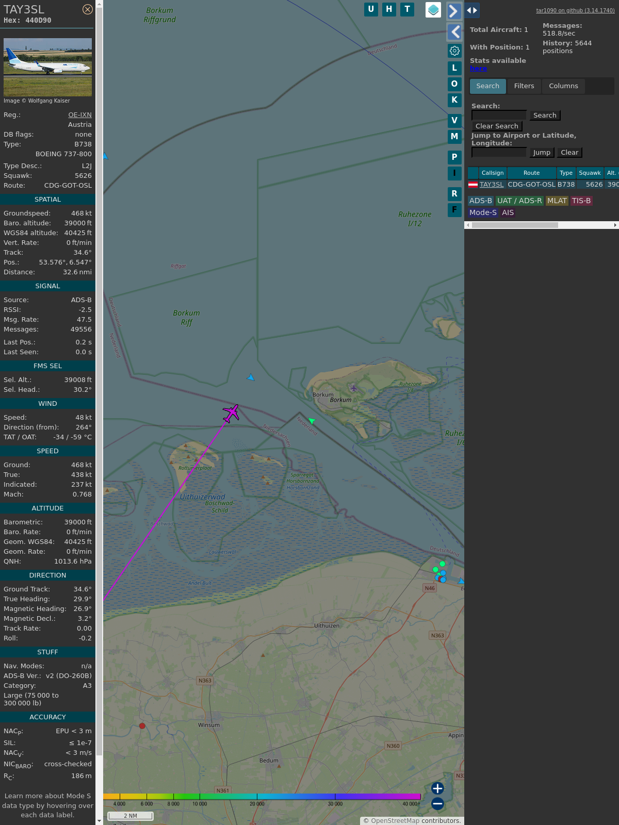Switch to the Search tab
The image size is (619, 825).
tap(488, 86)
